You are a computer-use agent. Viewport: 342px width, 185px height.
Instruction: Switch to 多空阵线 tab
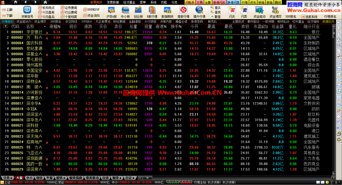point(71,22)
